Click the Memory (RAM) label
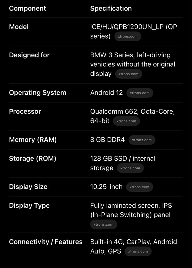This screenshot has height=268, width=192. [x=33, y=140]
